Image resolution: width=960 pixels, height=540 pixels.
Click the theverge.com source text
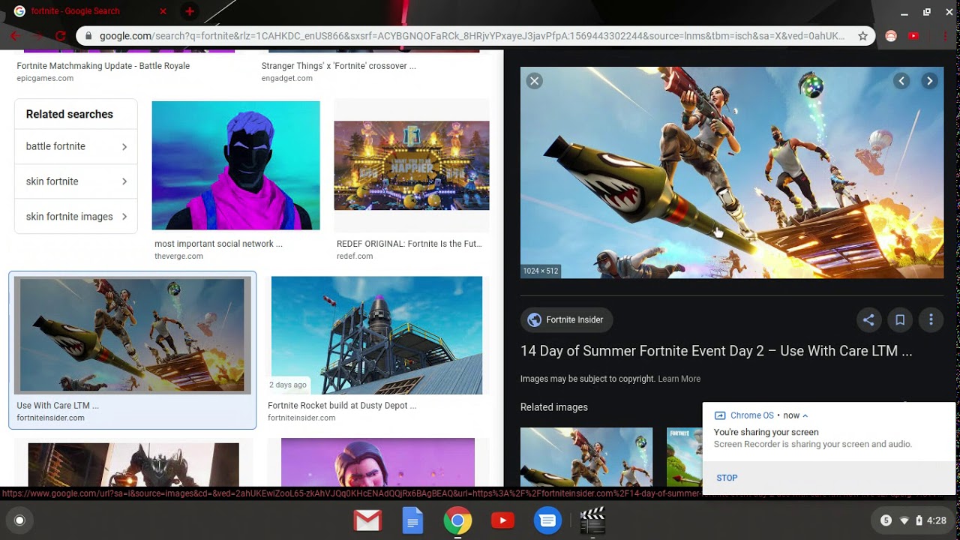coord(178,256)
